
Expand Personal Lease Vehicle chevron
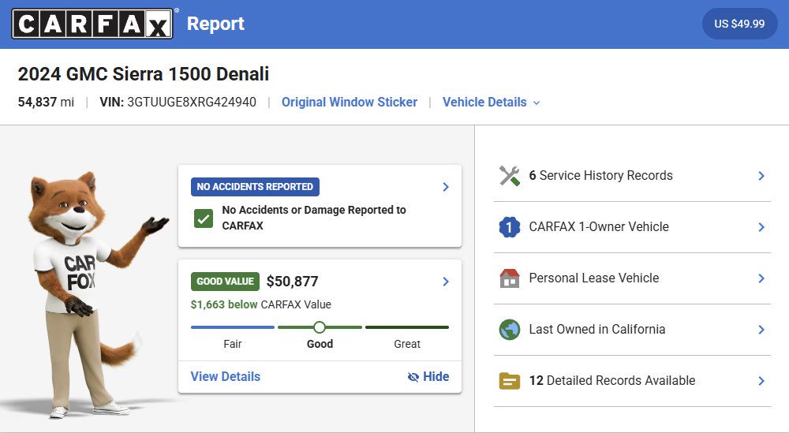761,278
